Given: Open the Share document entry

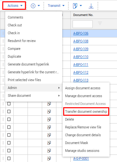Looking at the screenshot, I should [x=34, y=96].
